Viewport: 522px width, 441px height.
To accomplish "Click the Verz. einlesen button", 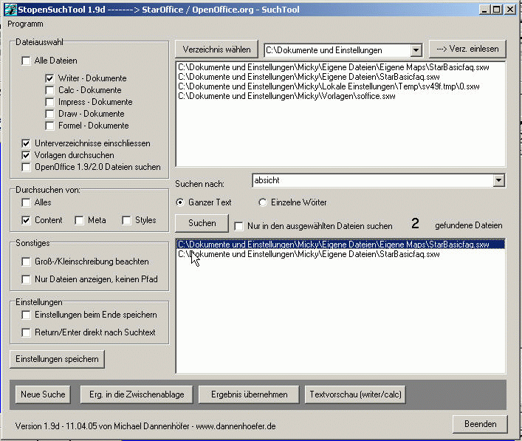I will click(467, 49).
